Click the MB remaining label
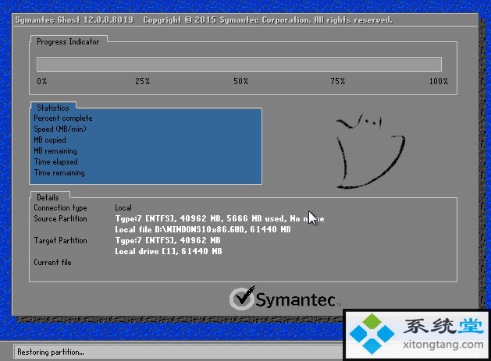This screenshot has height=361, width=491. (x=55, y=151)
